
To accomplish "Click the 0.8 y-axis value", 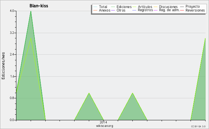I will 12,98.
